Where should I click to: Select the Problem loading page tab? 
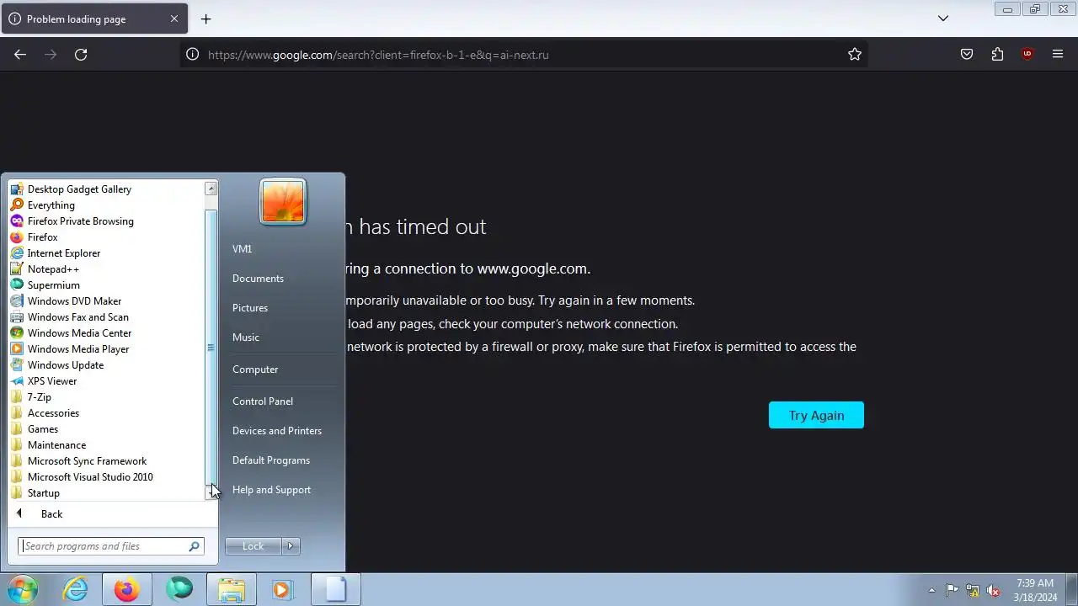point(93,19)
